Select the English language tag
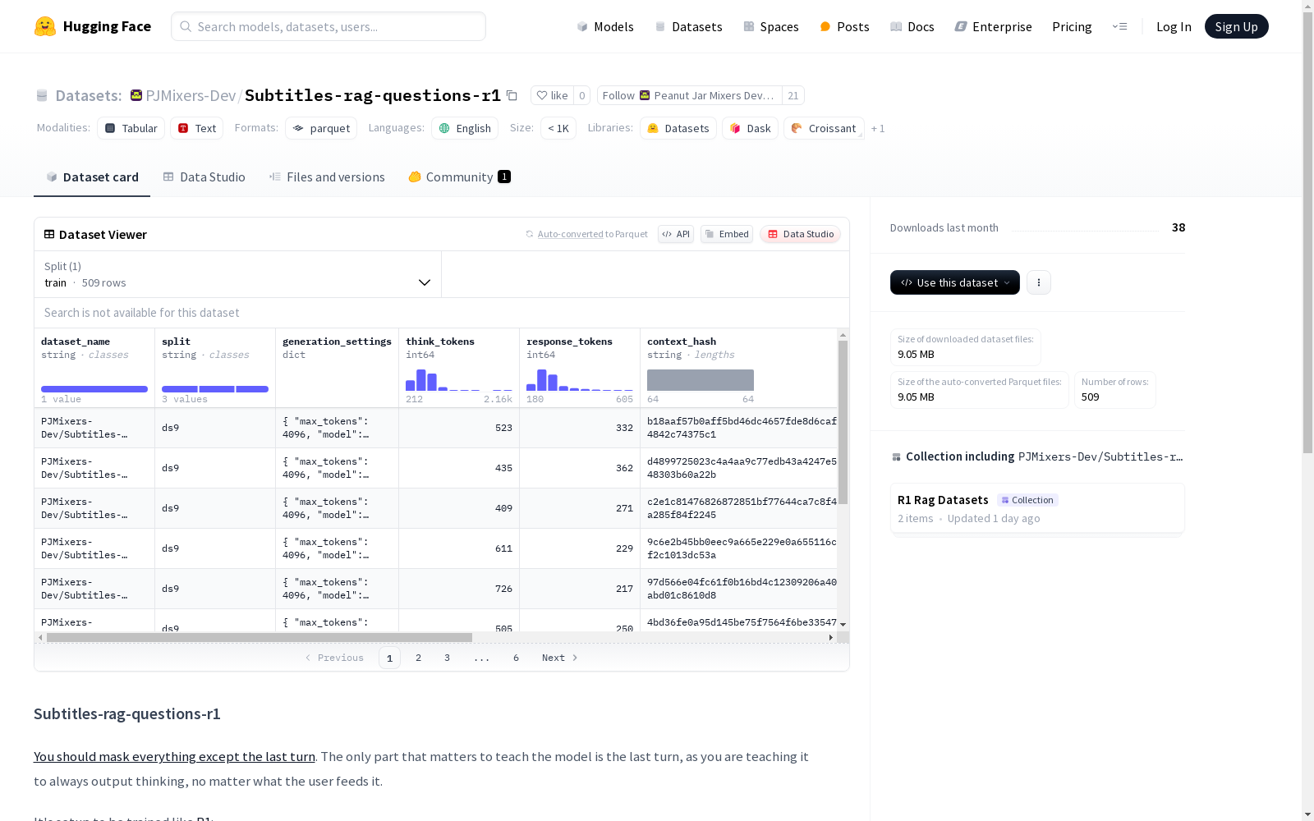This screenshot has height=821, width=1314. (x=465, y=128)
